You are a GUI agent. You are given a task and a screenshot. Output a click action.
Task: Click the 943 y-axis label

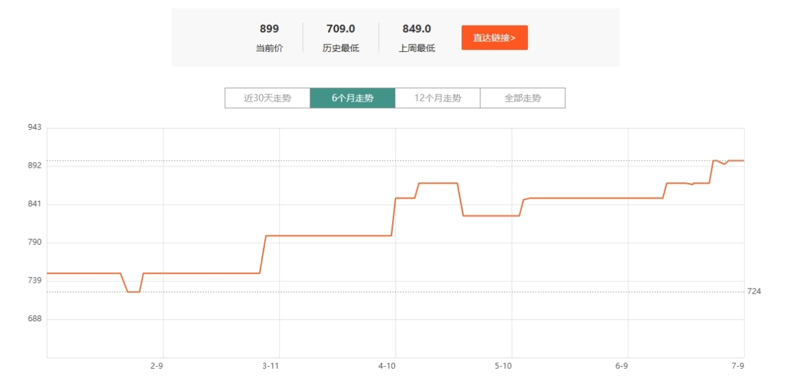[x=35, y=127]
